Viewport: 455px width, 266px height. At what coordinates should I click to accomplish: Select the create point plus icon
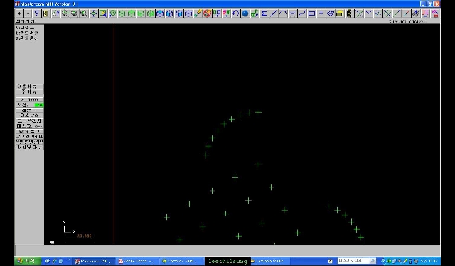[321, 13]
